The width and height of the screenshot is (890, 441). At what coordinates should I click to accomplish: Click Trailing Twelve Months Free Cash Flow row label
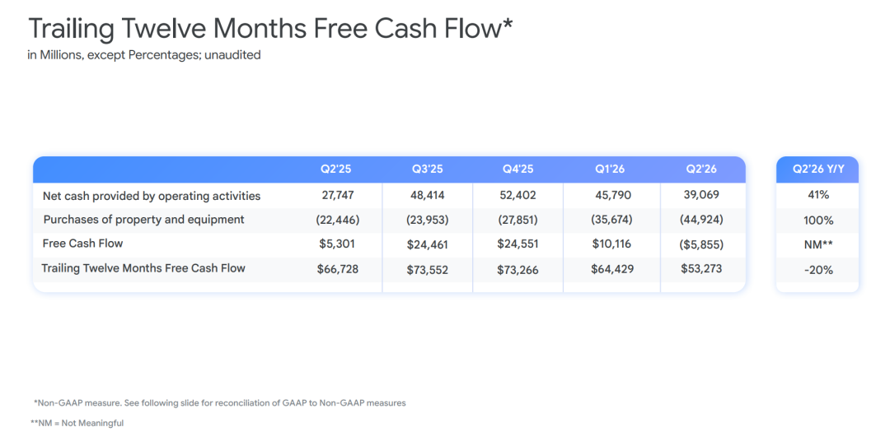coord(143,267)
